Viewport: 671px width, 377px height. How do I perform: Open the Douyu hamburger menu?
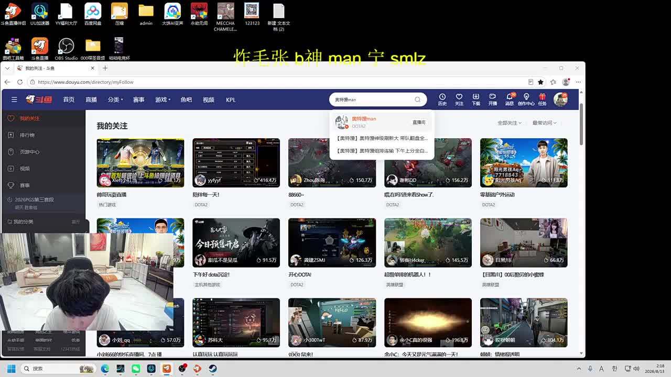click(14, 99)
